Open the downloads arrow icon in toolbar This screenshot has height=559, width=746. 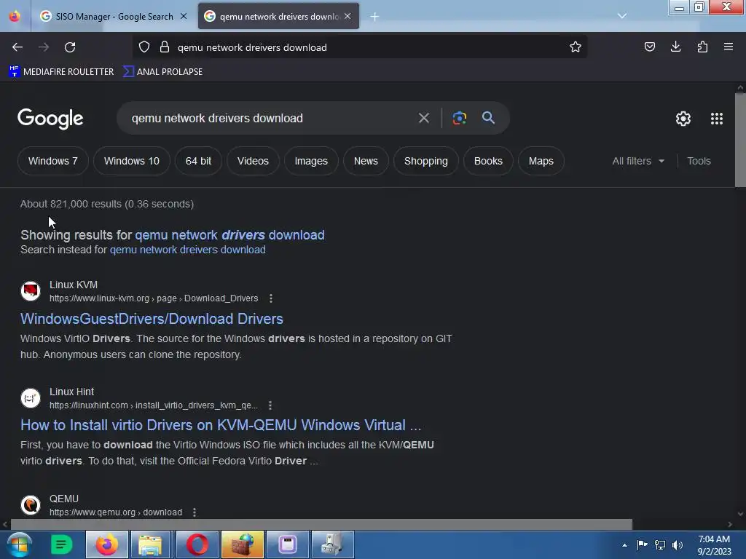click(x=675, y=47)
